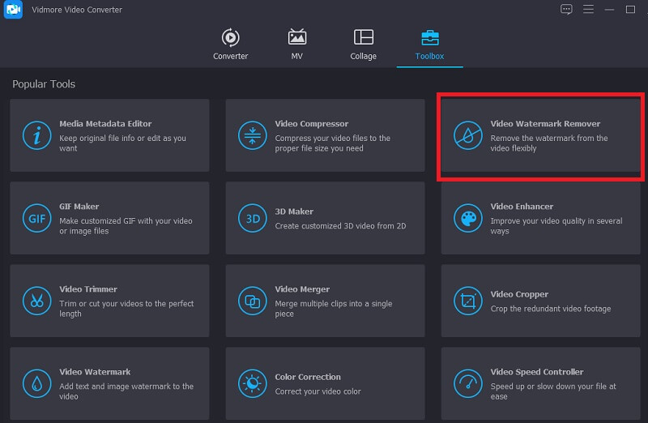Open the Video Compressor icon
This screenshot has height=423, width=648.
coord(252,135)
